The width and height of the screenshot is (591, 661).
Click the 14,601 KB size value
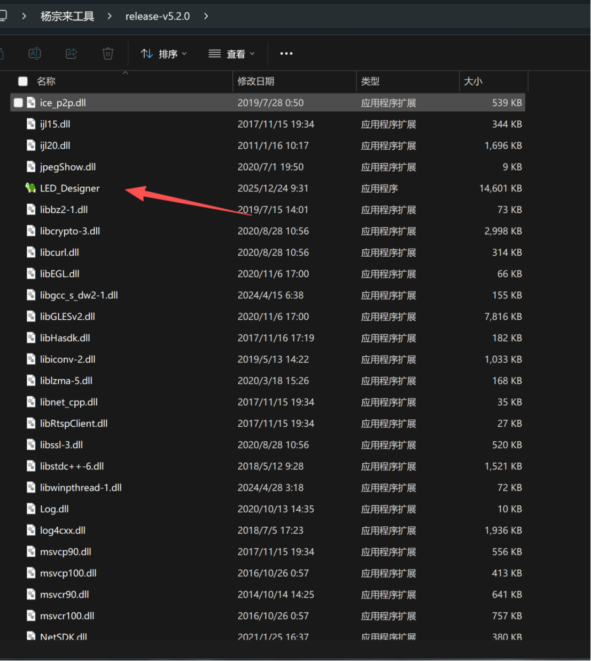click(501, 188)
